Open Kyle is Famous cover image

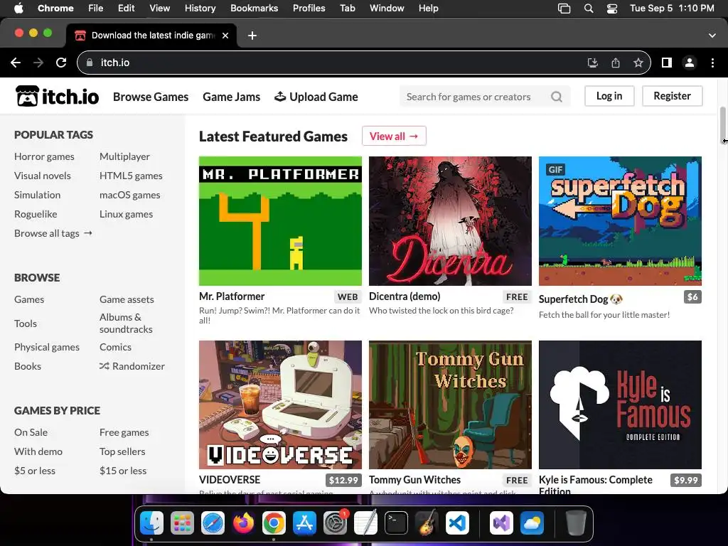point(620,405)
